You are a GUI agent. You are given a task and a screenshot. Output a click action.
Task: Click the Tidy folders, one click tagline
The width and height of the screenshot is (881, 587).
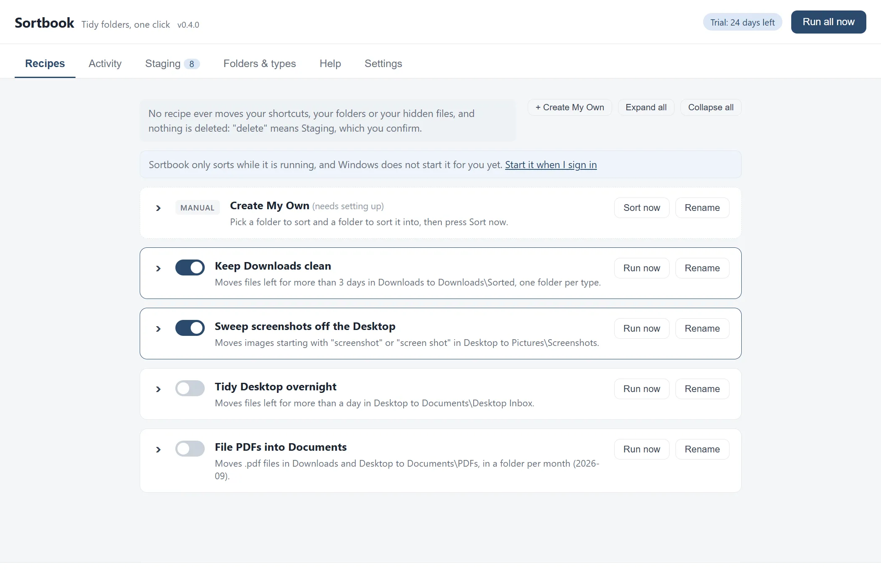[x=126, y=24]
